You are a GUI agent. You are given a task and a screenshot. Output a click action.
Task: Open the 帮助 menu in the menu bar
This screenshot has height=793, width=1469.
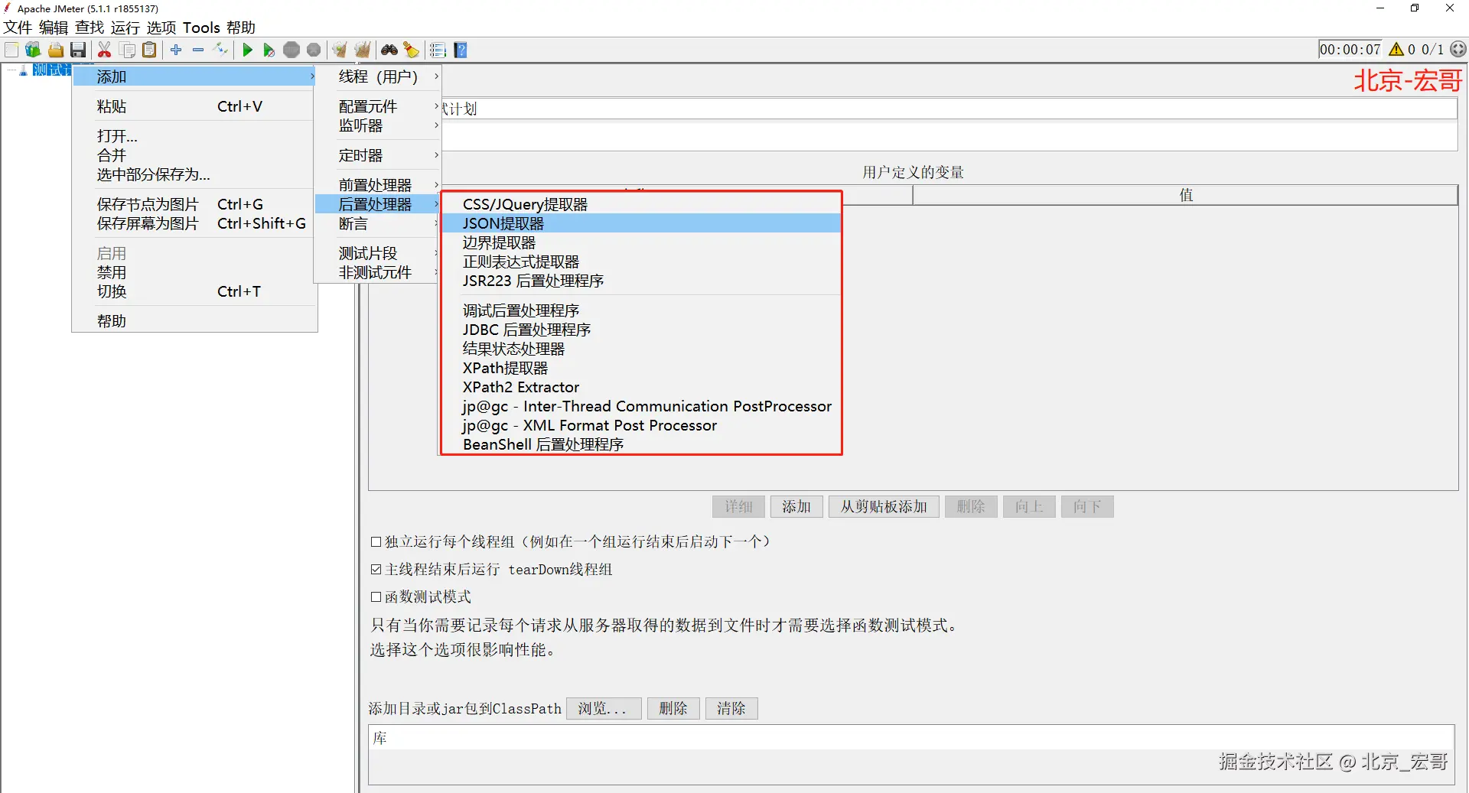(241, 28)
